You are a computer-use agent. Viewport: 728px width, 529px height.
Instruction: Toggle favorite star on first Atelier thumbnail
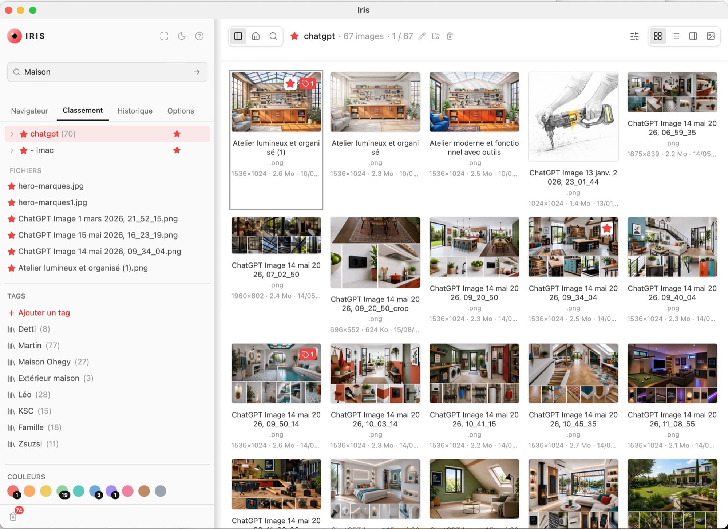pyautogui.click(x=290, y=84)
